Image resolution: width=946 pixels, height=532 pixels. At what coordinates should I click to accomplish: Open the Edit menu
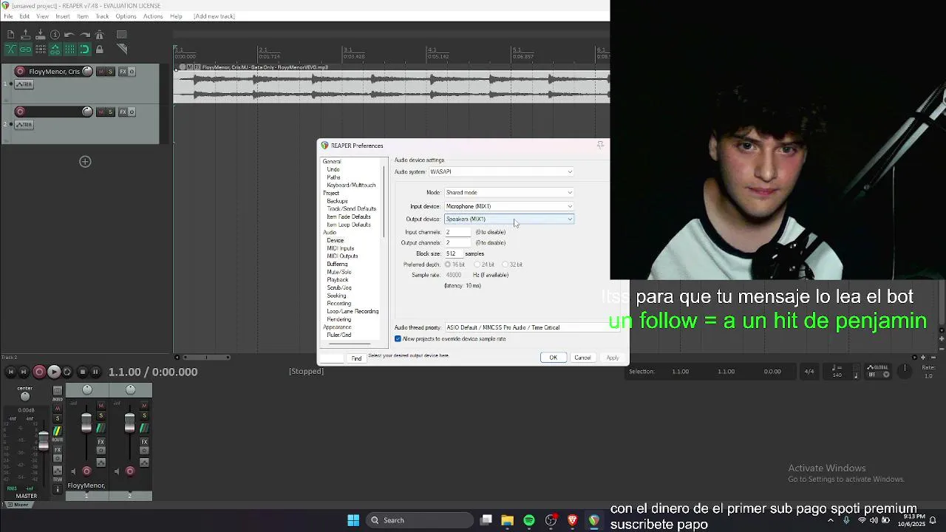[x=24, y=16]
